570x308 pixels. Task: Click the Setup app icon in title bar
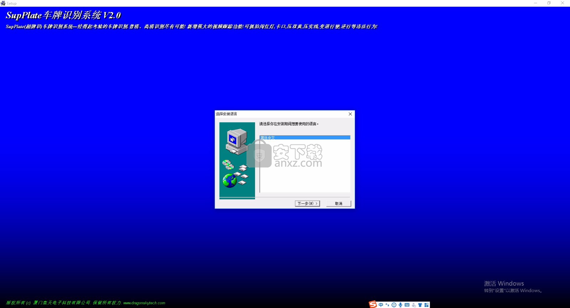pyautogui.click(x=3, y=3)
